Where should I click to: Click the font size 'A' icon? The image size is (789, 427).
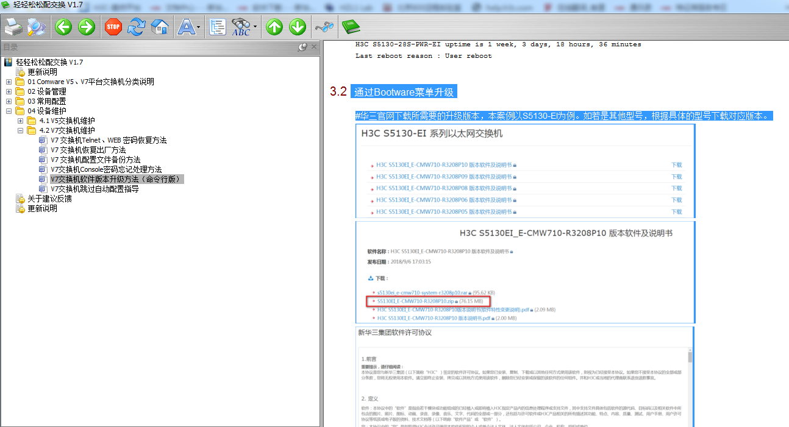click(x=187, y=27)
